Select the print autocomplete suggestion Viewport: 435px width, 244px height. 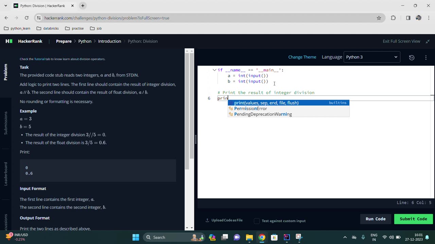pos(289,103)
